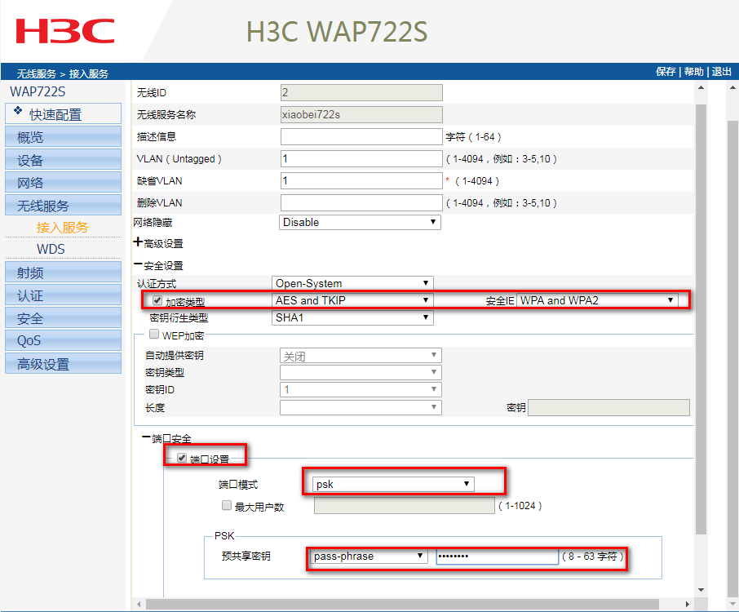The width and height of the screenshot is (739, 612).
Task: Click the WAP722S sidebar heading
Action: [x=38, y=91]
